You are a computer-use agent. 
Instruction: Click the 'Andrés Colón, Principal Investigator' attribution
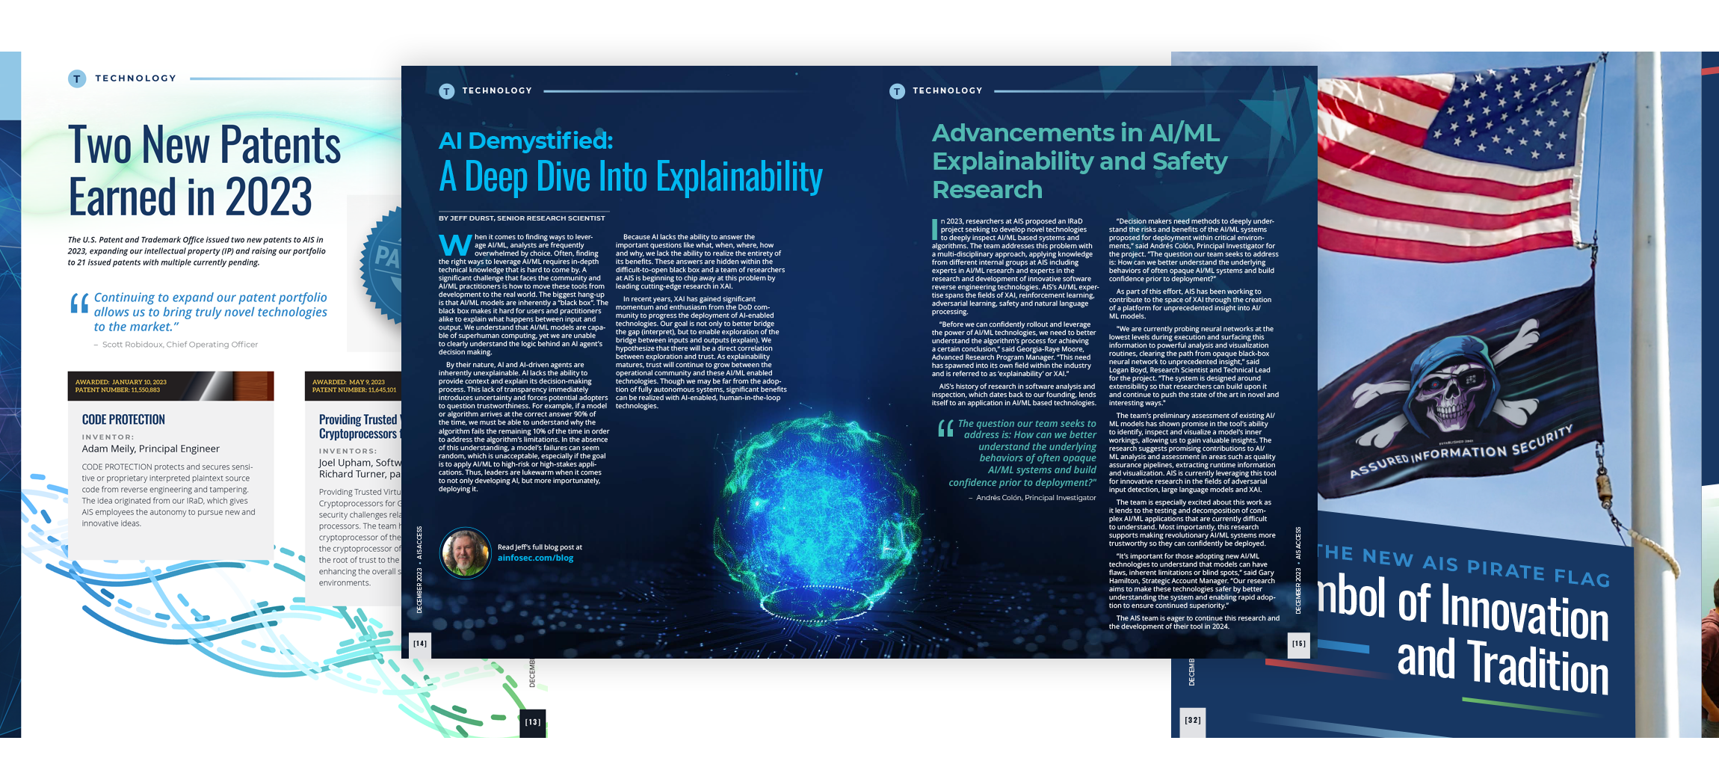(1036, 498)
